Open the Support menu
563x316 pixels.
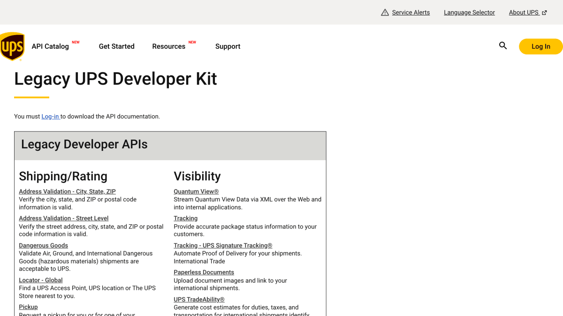pos(228,46)
